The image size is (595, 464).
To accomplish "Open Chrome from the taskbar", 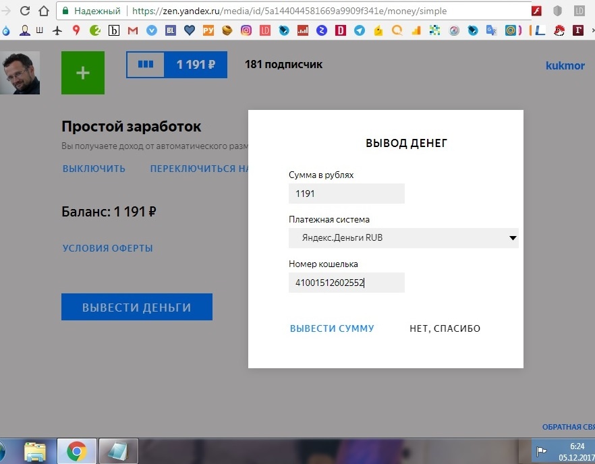I will [76, 451].
